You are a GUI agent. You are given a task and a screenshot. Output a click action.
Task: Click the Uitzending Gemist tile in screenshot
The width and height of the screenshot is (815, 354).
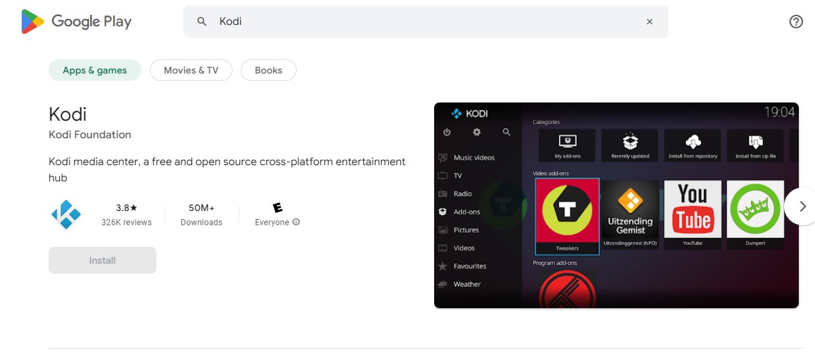pyautogui.click(x=630, y=214)
